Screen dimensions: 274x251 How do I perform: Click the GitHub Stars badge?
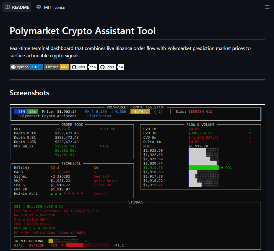[x=79, y=67]
